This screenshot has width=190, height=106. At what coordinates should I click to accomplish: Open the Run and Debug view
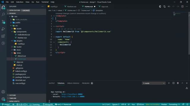3,29
